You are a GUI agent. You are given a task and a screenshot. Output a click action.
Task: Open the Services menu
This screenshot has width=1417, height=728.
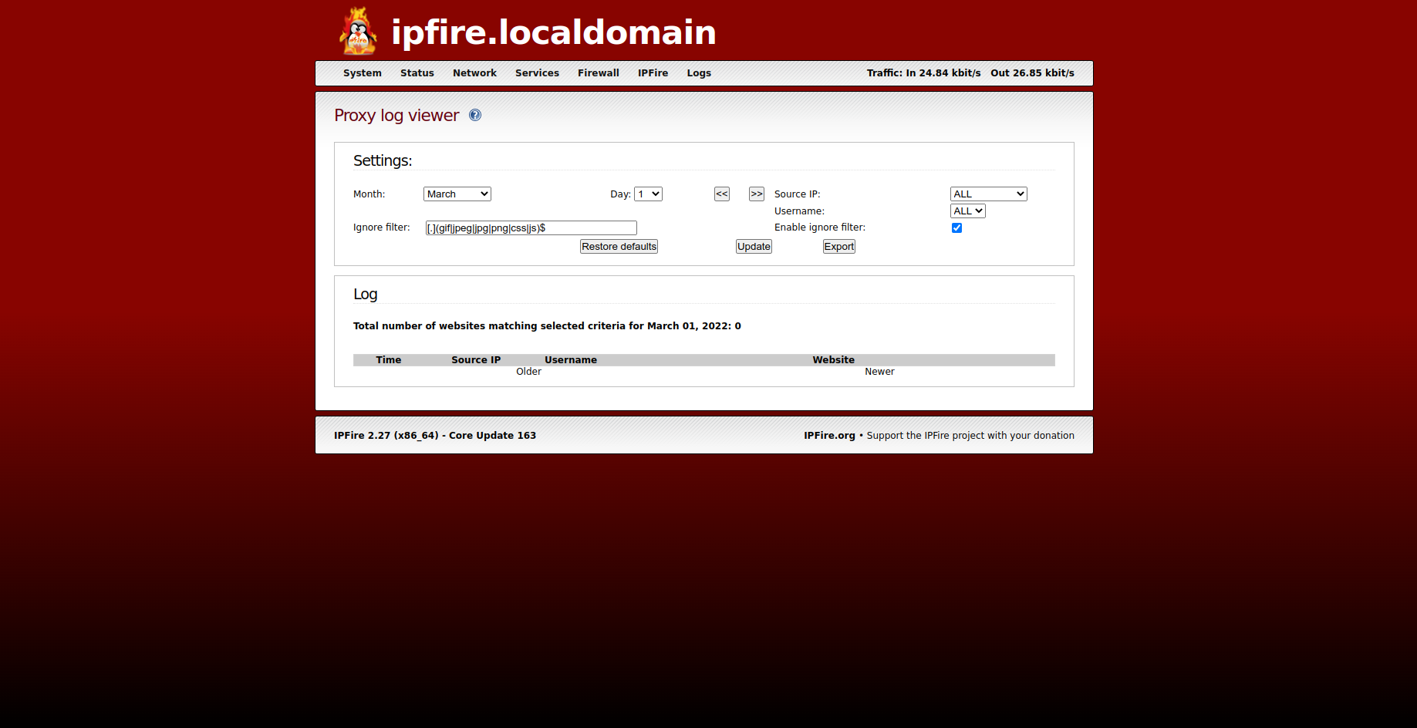[537, 73]
